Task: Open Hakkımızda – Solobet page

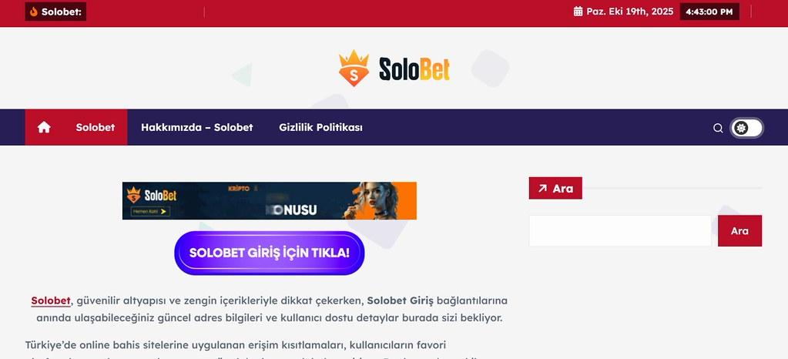Action: (x=196, y=127)
